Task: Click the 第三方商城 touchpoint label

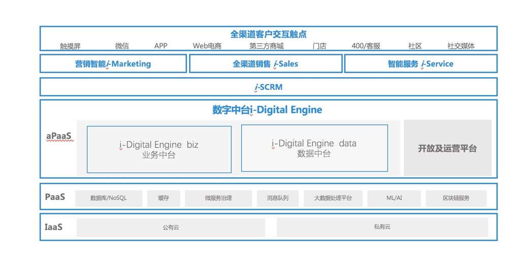Action: [x=266, y=46]
